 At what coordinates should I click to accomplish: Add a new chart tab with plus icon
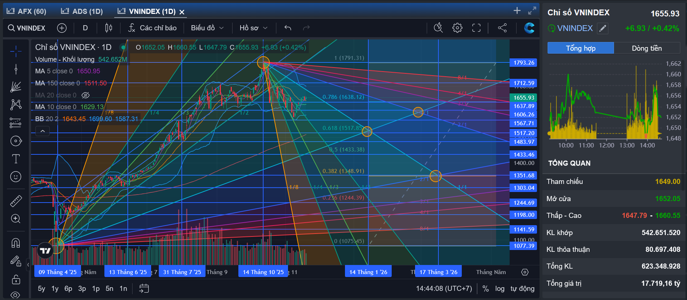[517, 11]
